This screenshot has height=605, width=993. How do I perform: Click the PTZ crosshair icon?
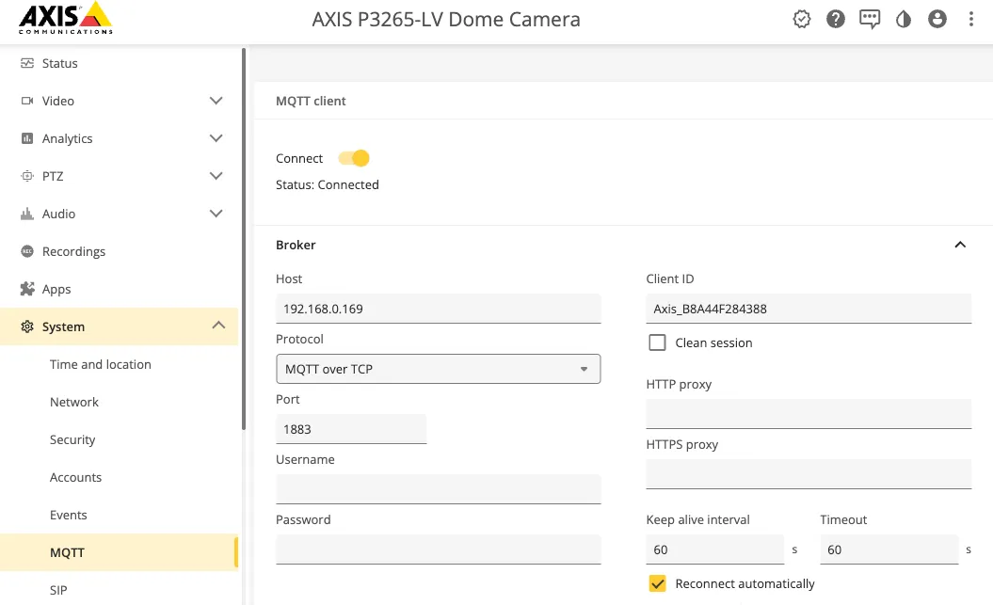pos(27,176)
